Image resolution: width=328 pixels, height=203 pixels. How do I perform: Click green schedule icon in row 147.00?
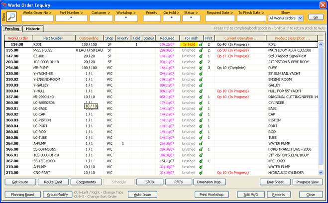click(201, 56)
